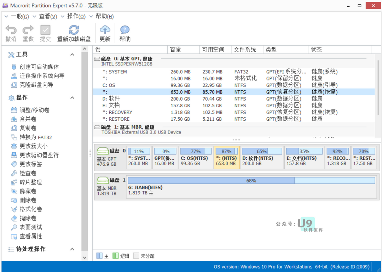
Task: Sort by 卷 column header
Action: (x=130, y=50)
